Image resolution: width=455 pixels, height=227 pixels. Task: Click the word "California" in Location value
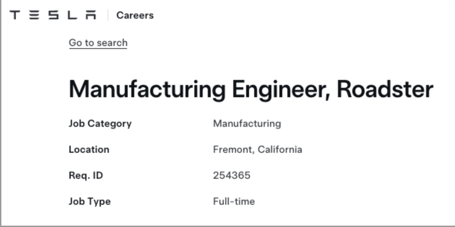coord(280,150)
